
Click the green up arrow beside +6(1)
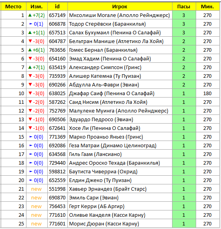[x=30, y=50]
